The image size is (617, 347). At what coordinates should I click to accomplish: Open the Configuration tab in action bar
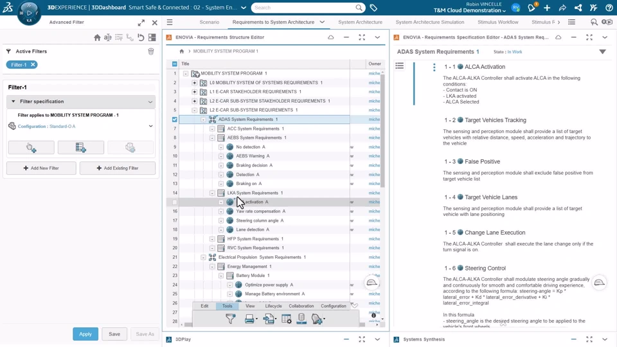point(334,306)
